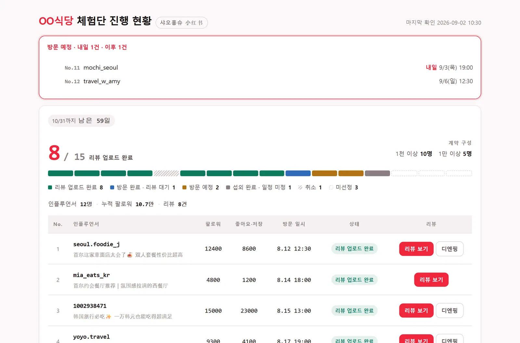Click seoul.foodie_j influencer name
The width and height of the screenshot is (520, 343).
click(x=97, y=244)
